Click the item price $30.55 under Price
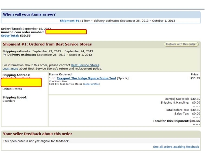The height and width of the screenshot is (156, 208). (x=195, y=78)
